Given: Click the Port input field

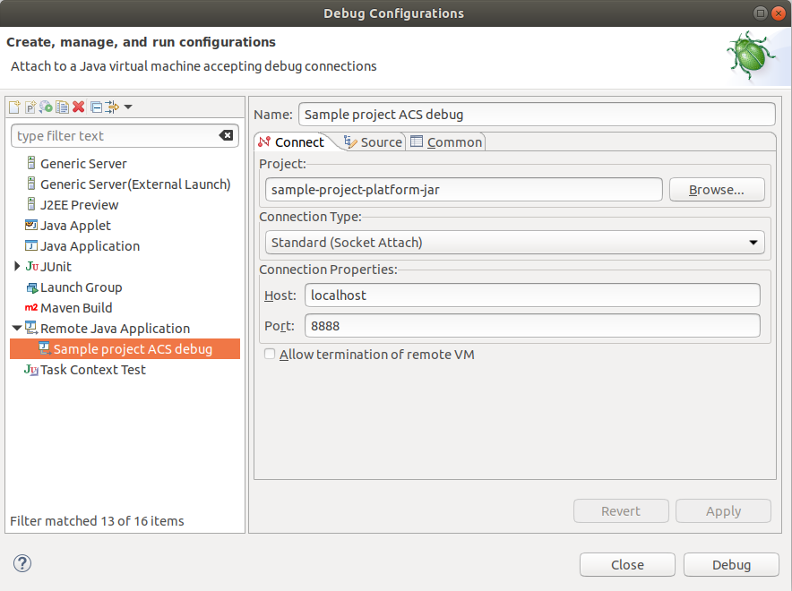Looking at the screenshot, I should tap(532, 325).
